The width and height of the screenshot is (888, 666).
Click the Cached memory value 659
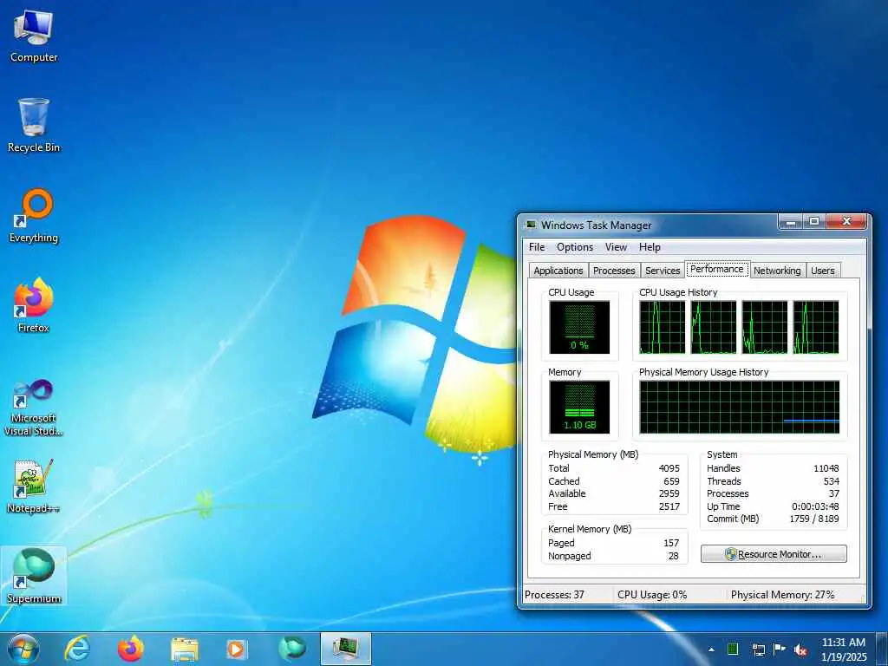click(672, 481)
